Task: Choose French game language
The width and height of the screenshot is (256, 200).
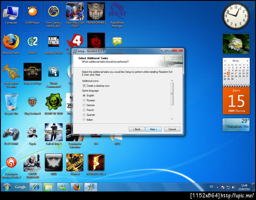Action: coord(84,110)
